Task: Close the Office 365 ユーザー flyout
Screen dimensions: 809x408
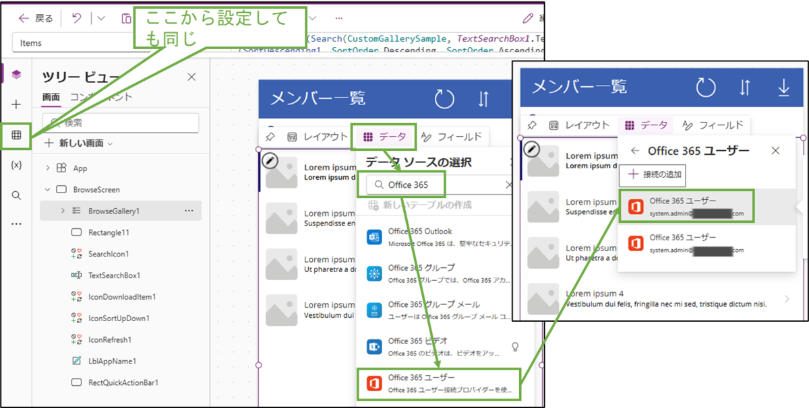Action: click(x=775, y=151)
